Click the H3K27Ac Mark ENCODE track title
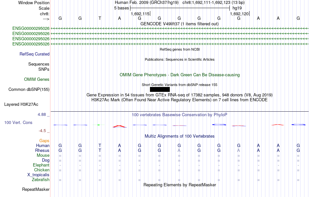Image resolution: width=309 pixels, height=197 pixels. (x=180, y=100)
